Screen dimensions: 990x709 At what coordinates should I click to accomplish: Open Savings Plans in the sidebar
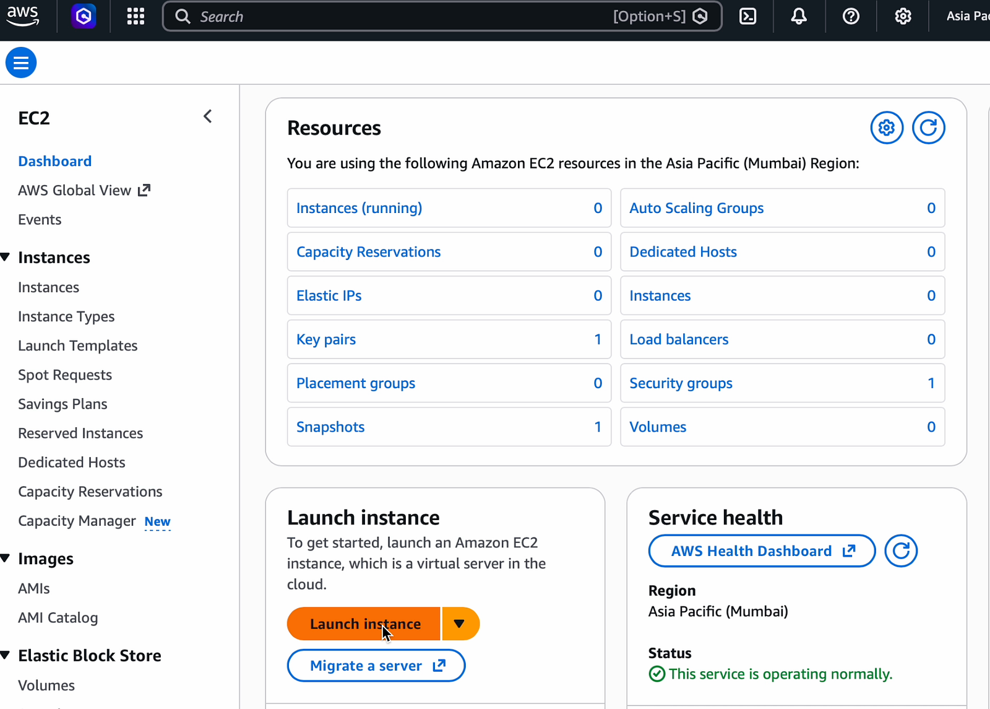coord(62,404)
